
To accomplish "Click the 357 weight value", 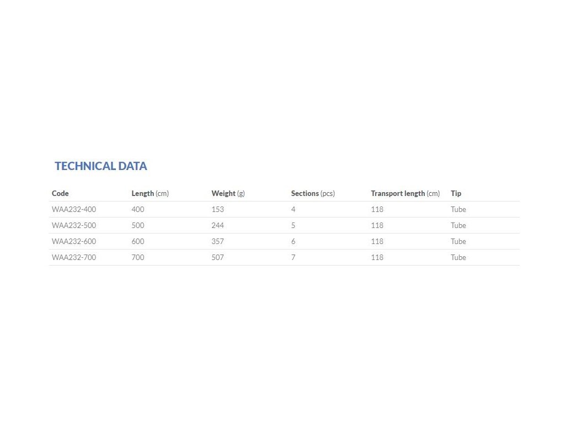I will click(x=218, y=241).
